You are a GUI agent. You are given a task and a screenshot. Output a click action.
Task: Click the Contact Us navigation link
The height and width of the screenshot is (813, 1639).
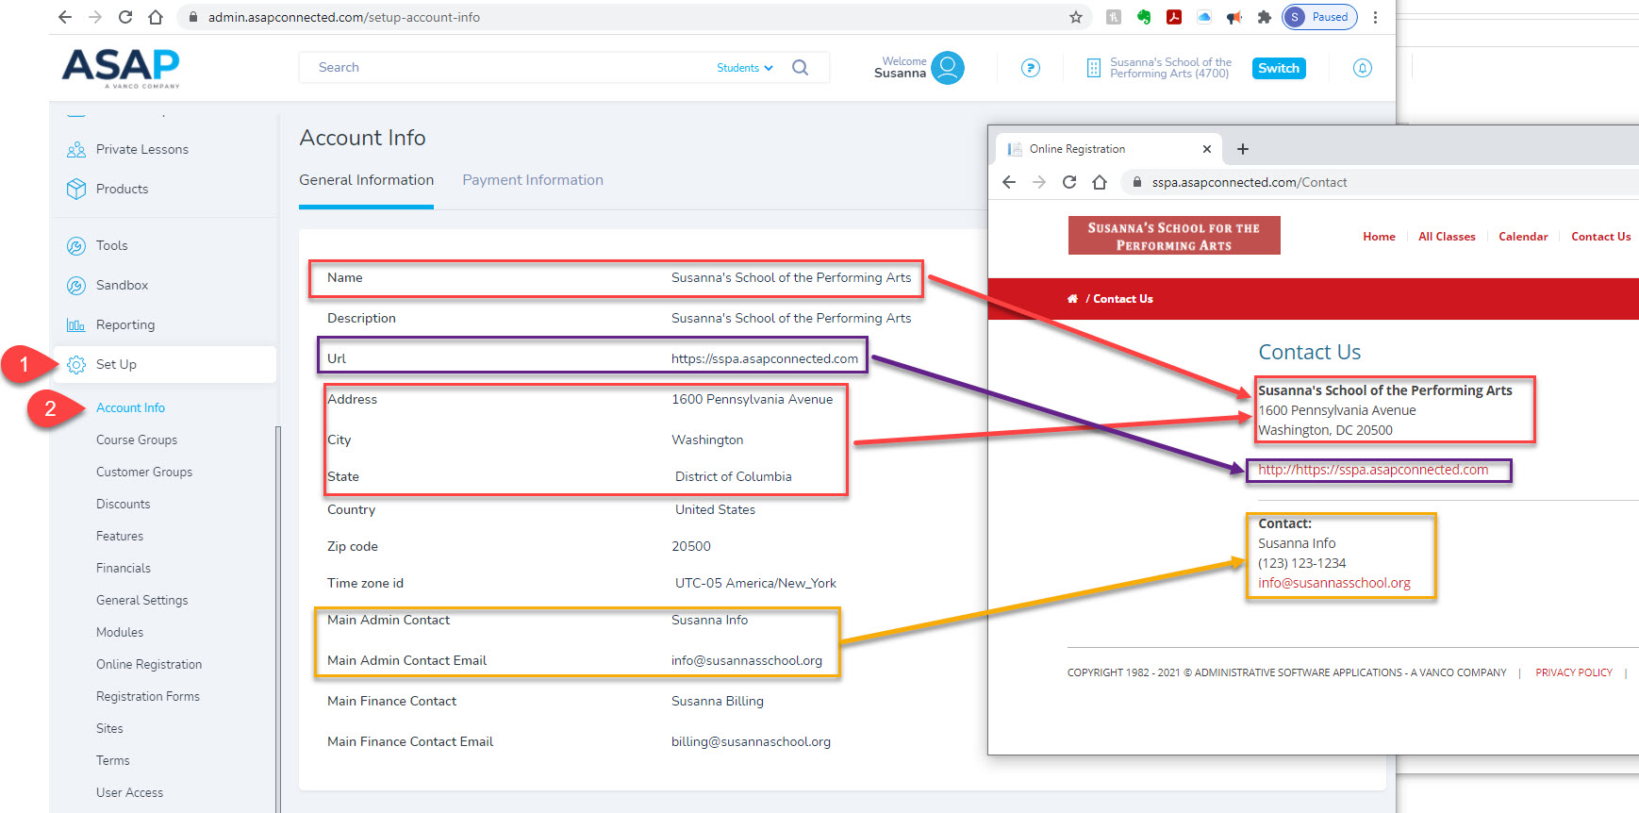(1600, 237)
